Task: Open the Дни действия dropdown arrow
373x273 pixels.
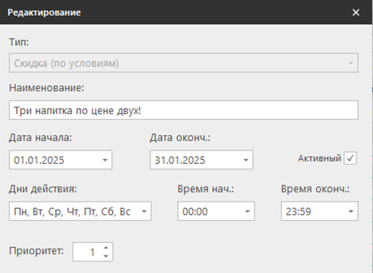Action: (144, 211)
